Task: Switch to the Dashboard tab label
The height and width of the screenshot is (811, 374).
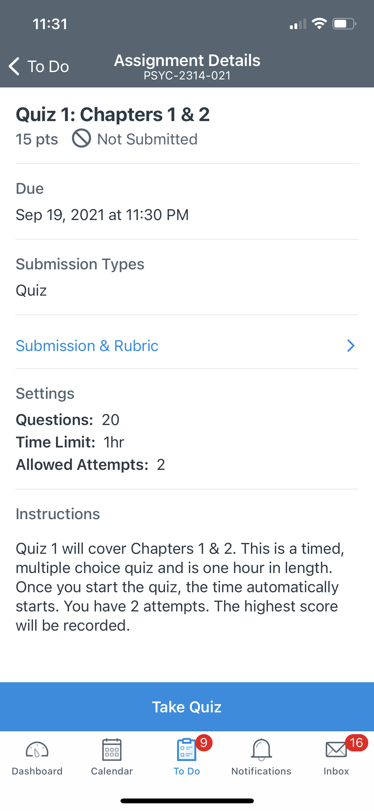Action: click(x=37, y=771)
